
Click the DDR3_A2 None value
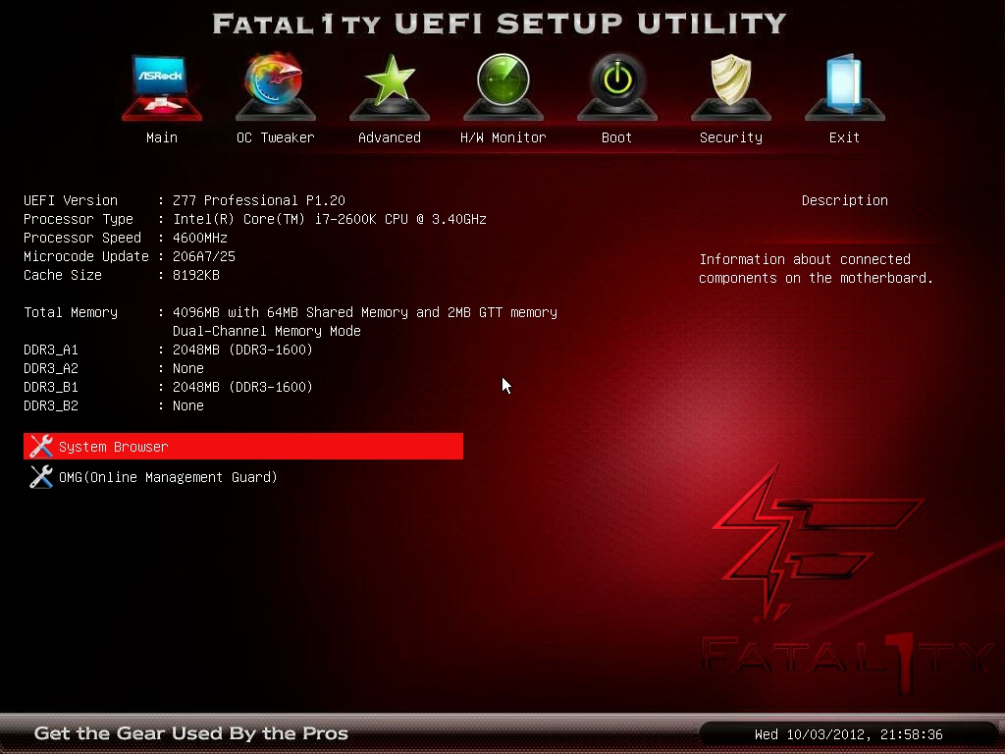point(188,368)
